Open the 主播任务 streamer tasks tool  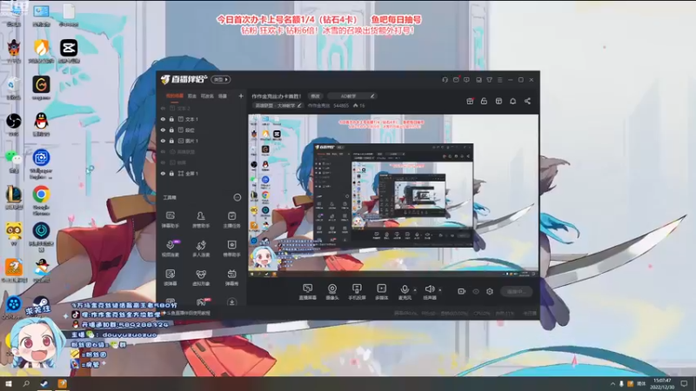click(x=231, y=220)
